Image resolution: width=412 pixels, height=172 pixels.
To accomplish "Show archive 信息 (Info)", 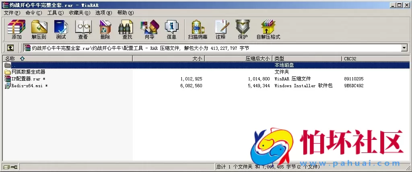I will click(x=171, y=27).
